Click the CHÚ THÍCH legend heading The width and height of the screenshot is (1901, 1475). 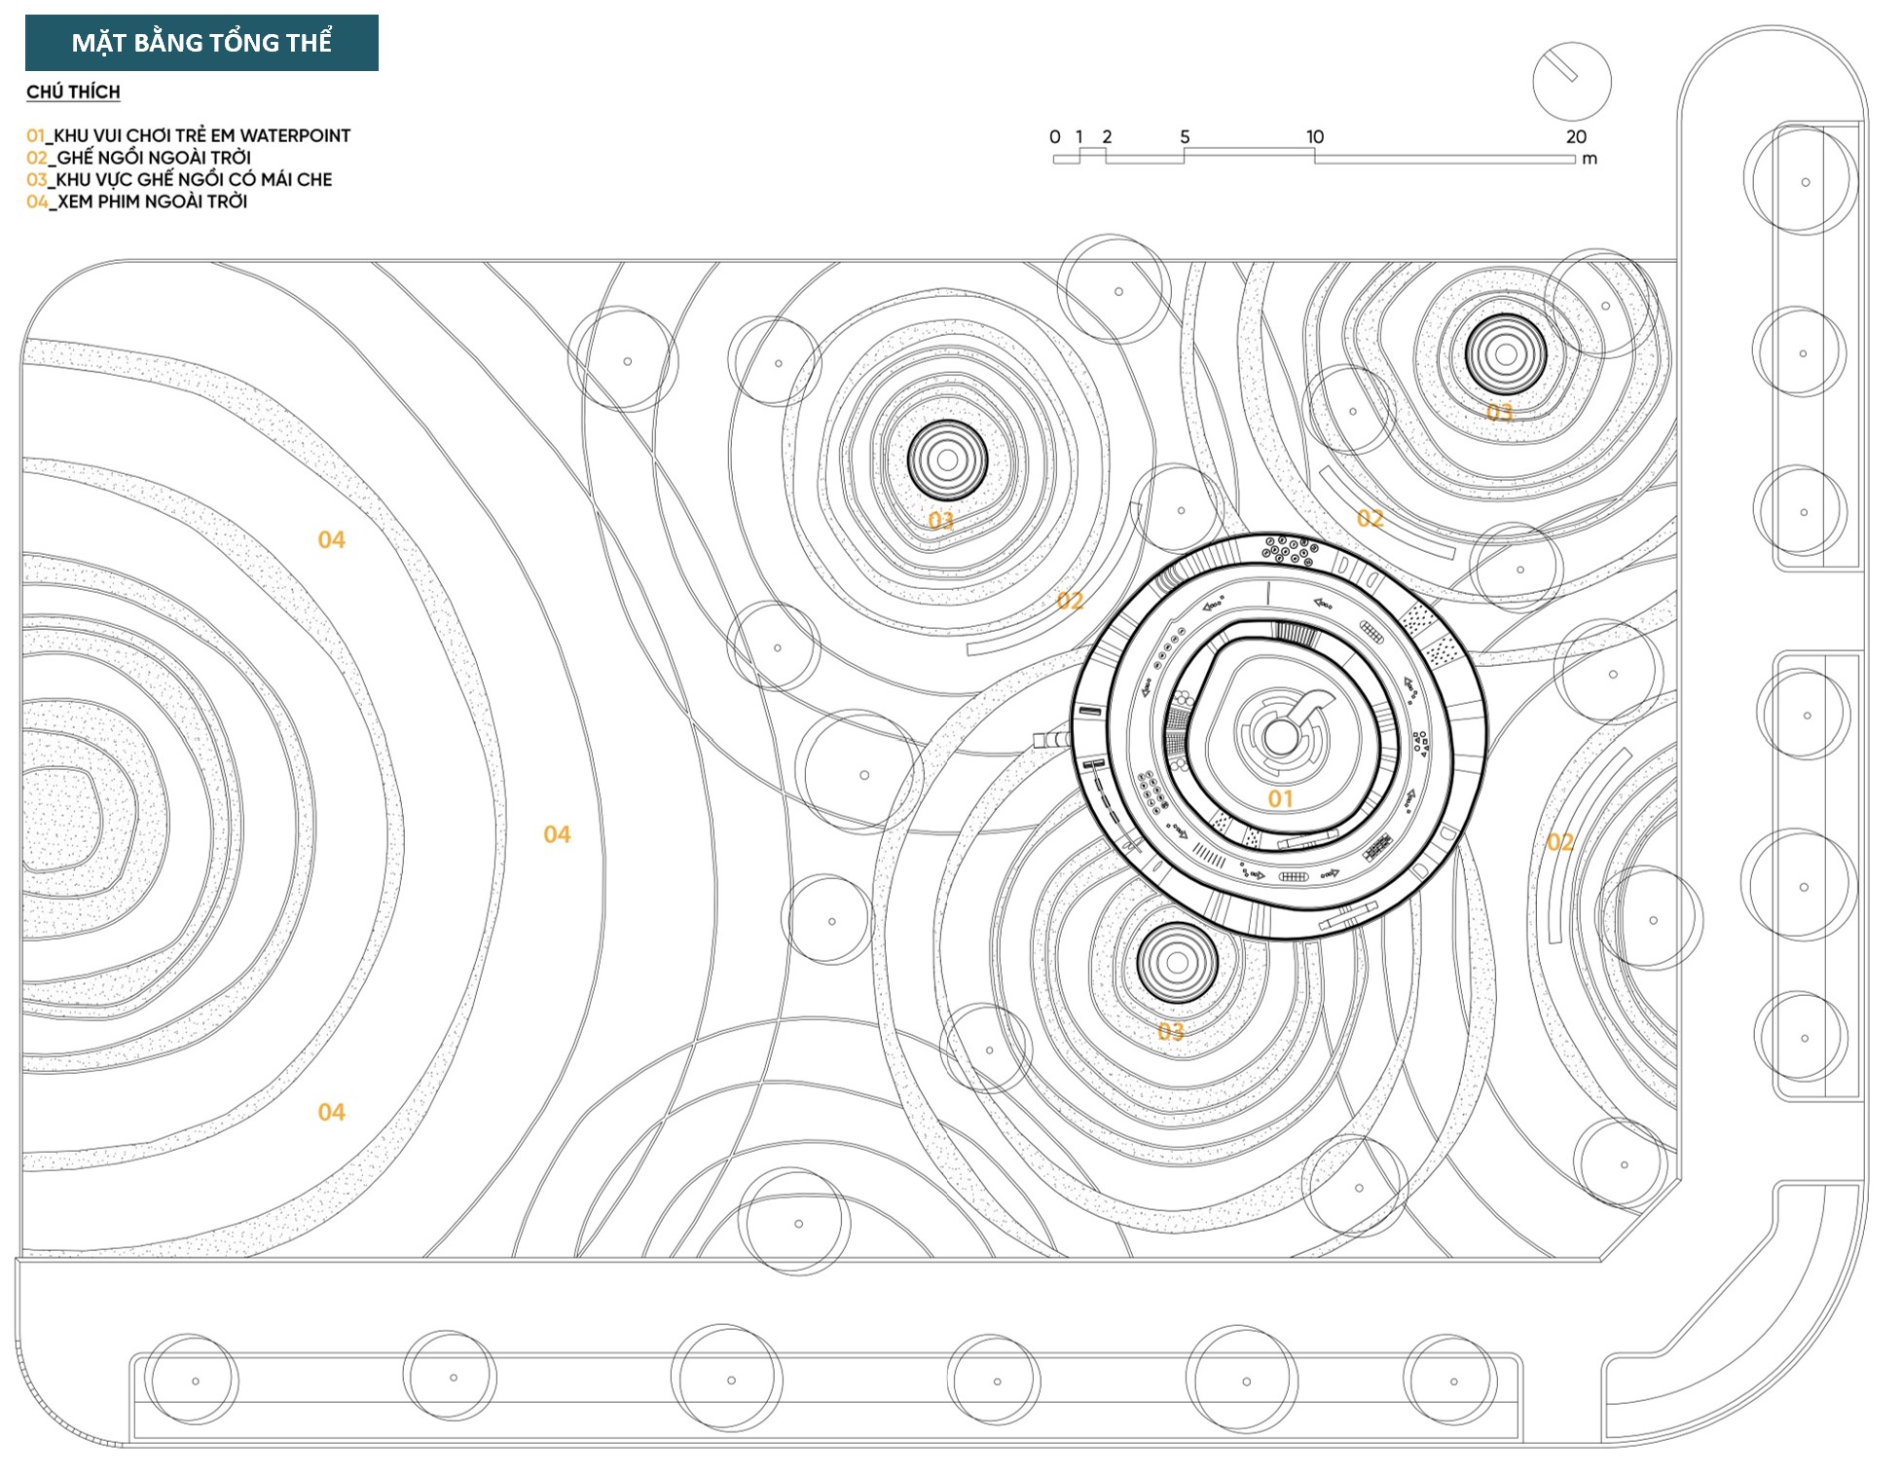click(73, 92)
